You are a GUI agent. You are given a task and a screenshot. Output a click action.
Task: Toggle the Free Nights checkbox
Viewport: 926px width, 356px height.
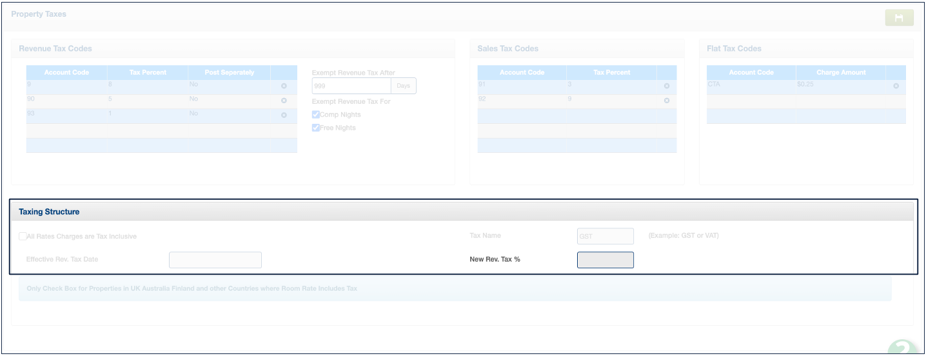[316, 128]
